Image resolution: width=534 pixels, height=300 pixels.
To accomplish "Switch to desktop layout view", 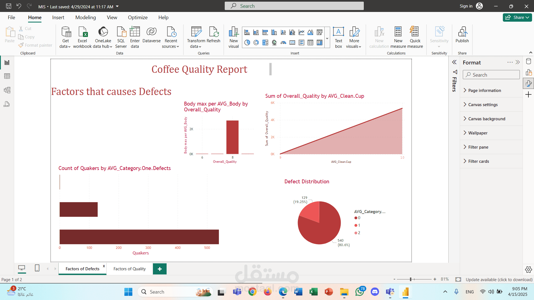I will pos(22,268).
